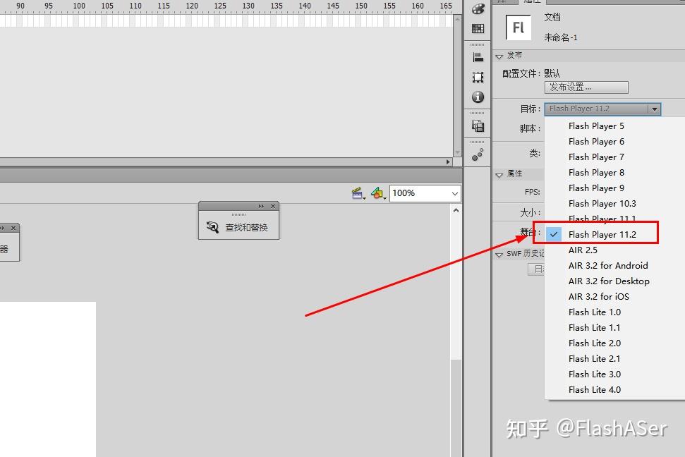Select AIR 3.2 for iOS target
This screenshot has height=457, width=685.
tap(598, 297)
